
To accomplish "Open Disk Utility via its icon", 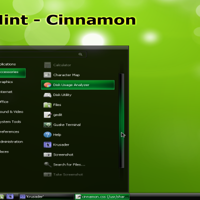I will [x=47, y=95].
